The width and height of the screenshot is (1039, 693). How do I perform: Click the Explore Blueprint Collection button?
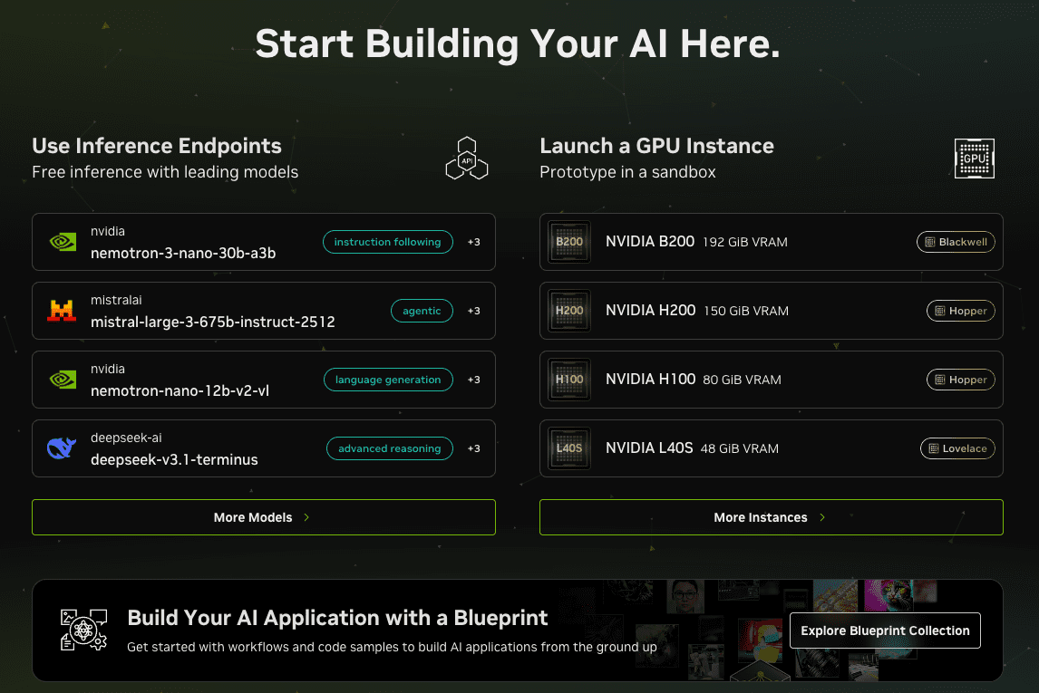click(885, 630)
